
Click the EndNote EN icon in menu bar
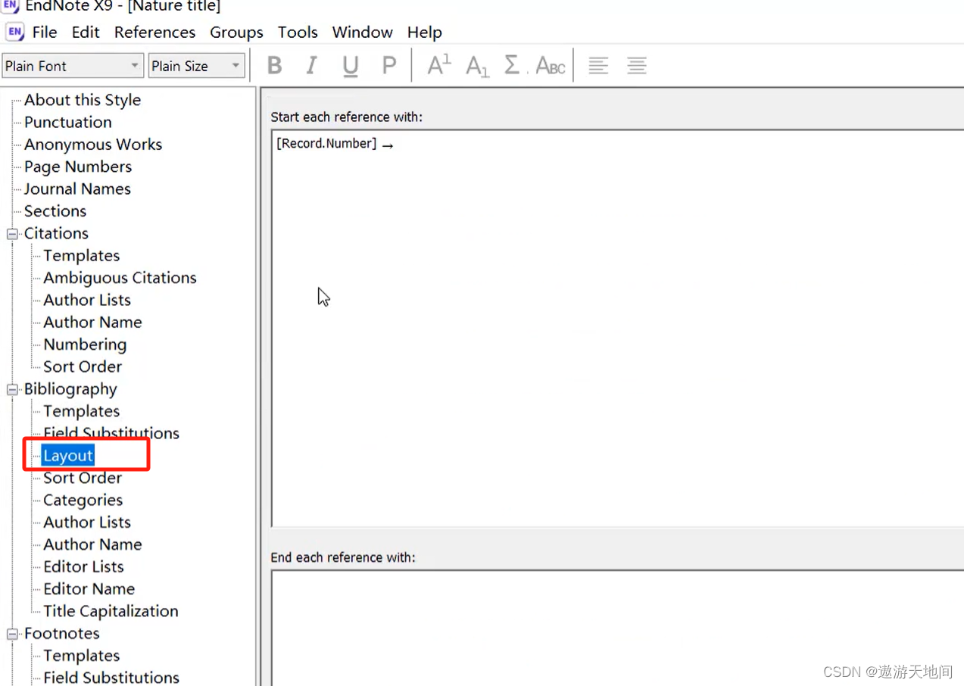(x=15, y=33)
